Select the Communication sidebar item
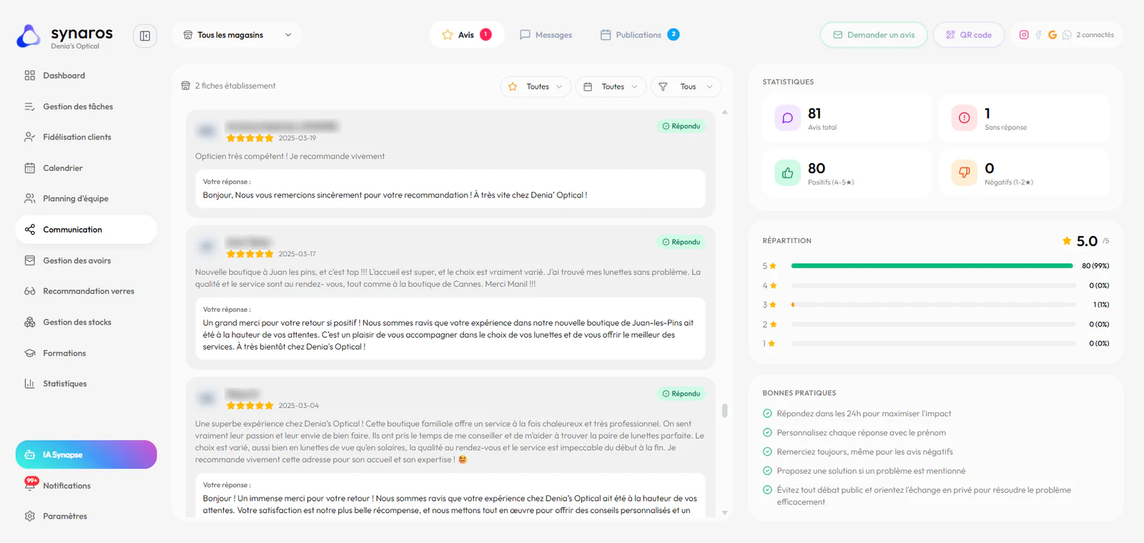Viewport: 1144px width, 543px height. (x=86, y=230)
